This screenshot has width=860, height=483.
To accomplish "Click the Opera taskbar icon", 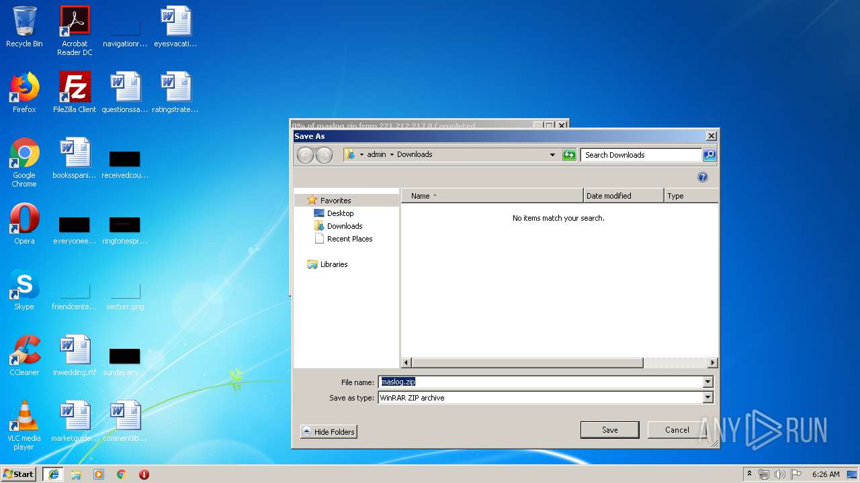I will [144, 474].
